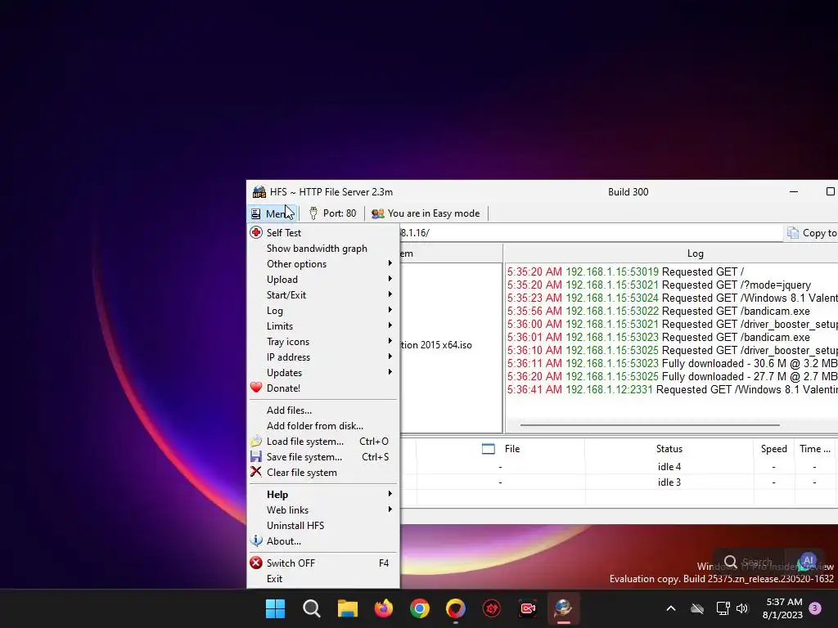Click the Easy mode users icon
Screen dimensions: 838x628
(x=378, y=213)
